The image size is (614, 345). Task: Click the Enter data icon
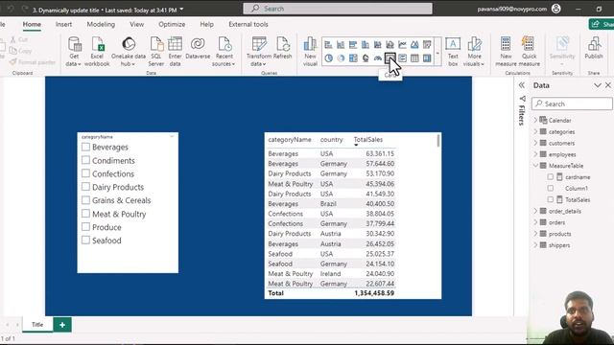(x=175, y=44)
